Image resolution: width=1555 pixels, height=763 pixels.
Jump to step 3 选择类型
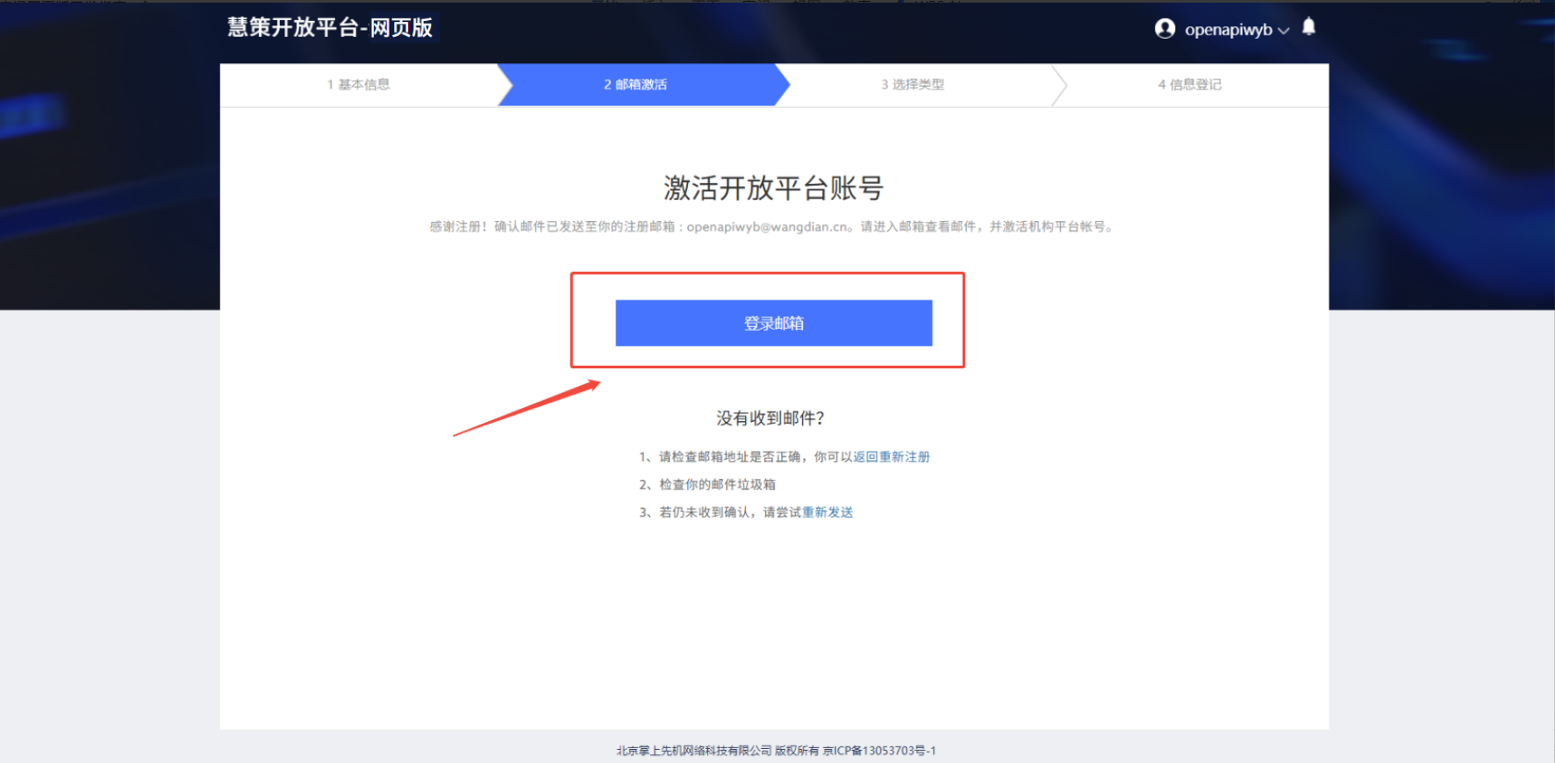[913, 85]
